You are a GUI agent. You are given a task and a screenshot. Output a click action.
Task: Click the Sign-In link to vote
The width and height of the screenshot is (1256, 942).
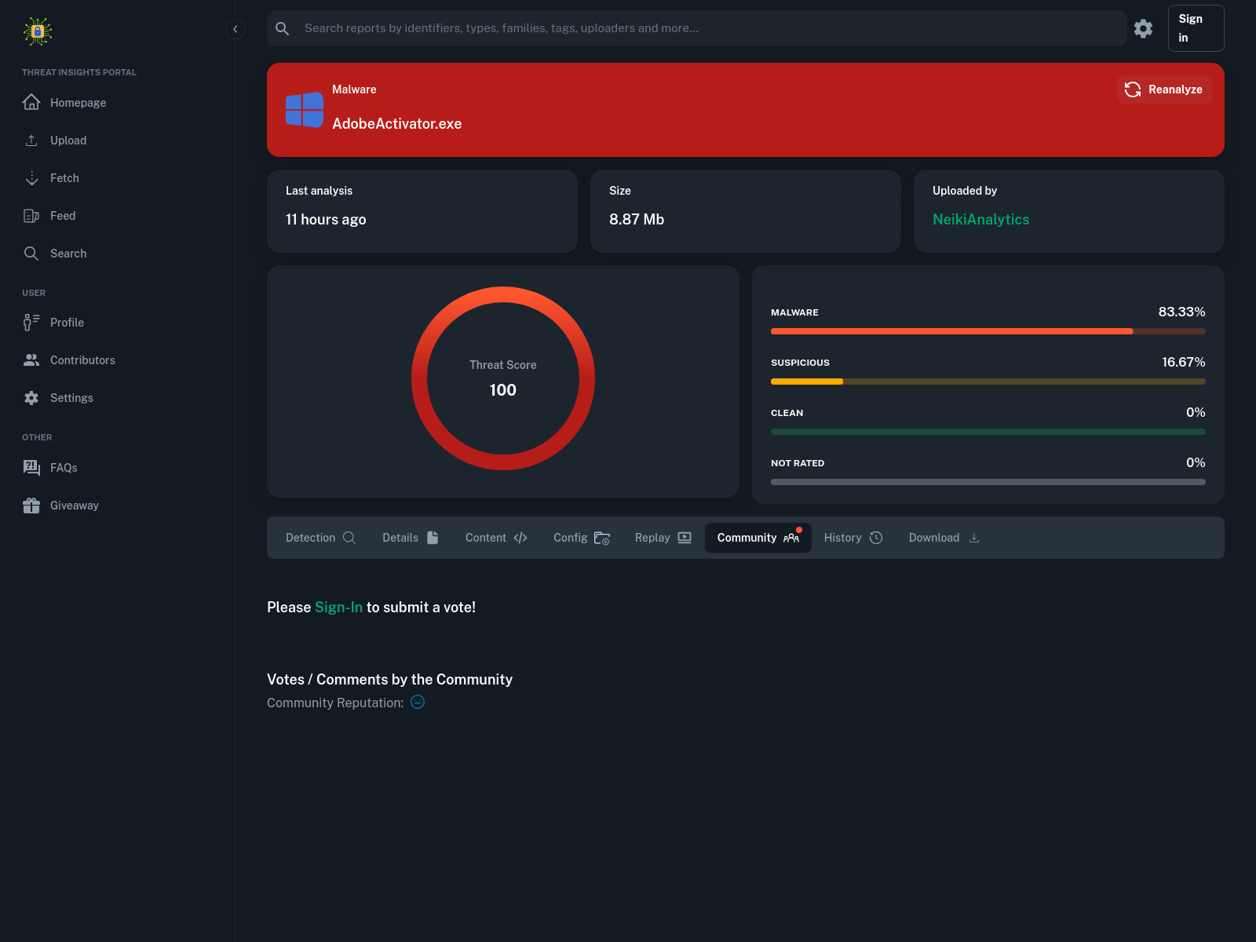[x=338, y=608]
